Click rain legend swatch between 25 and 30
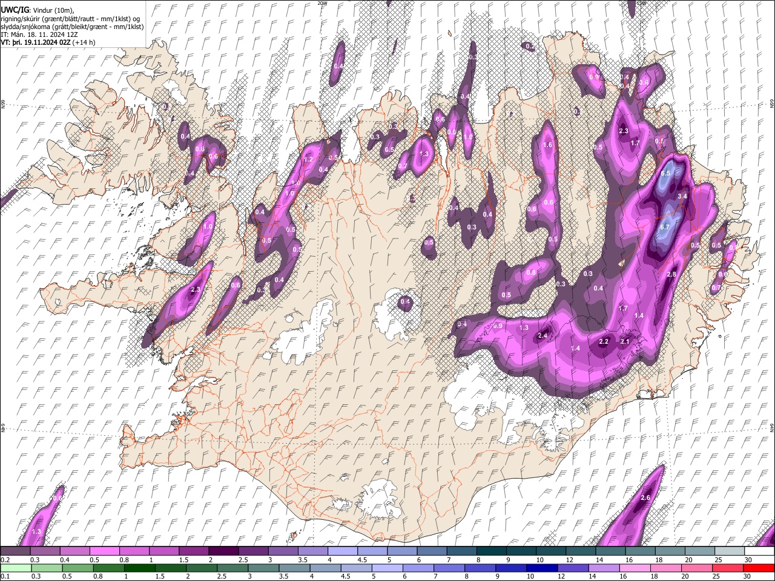 pyautogui.click(x=728, y=568)
